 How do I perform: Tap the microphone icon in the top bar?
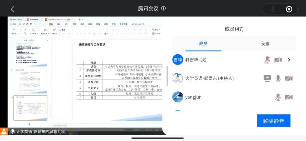pos(273,9)
